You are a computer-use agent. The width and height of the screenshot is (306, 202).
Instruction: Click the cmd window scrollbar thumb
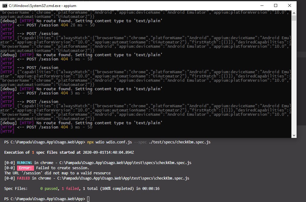(x=294, y=18)
